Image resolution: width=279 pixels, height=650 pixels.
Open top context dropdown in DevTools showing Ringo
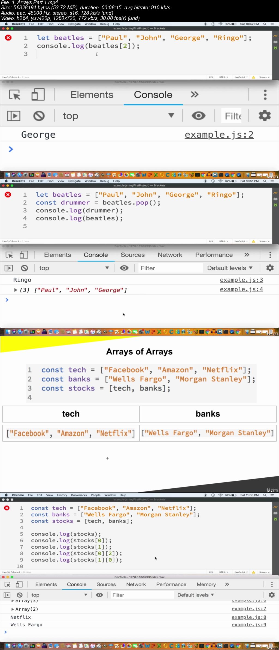74,268
